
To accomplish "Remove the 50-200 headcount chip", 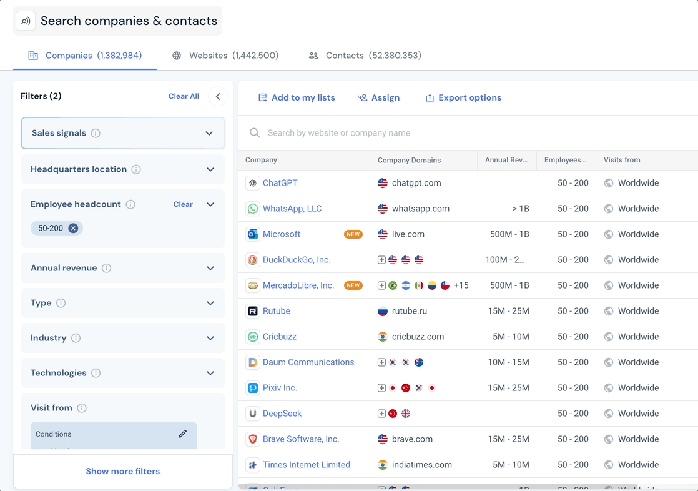I will (x=73, y=228).
